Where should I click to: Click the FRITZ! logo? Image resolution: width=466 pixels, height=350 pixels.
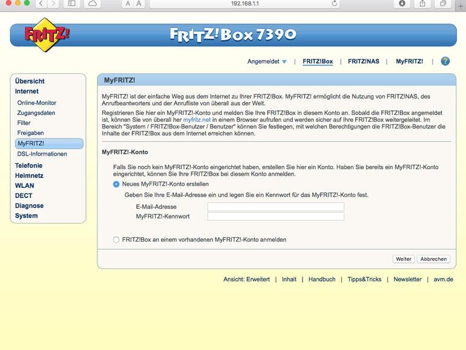[x=47, y=35]
